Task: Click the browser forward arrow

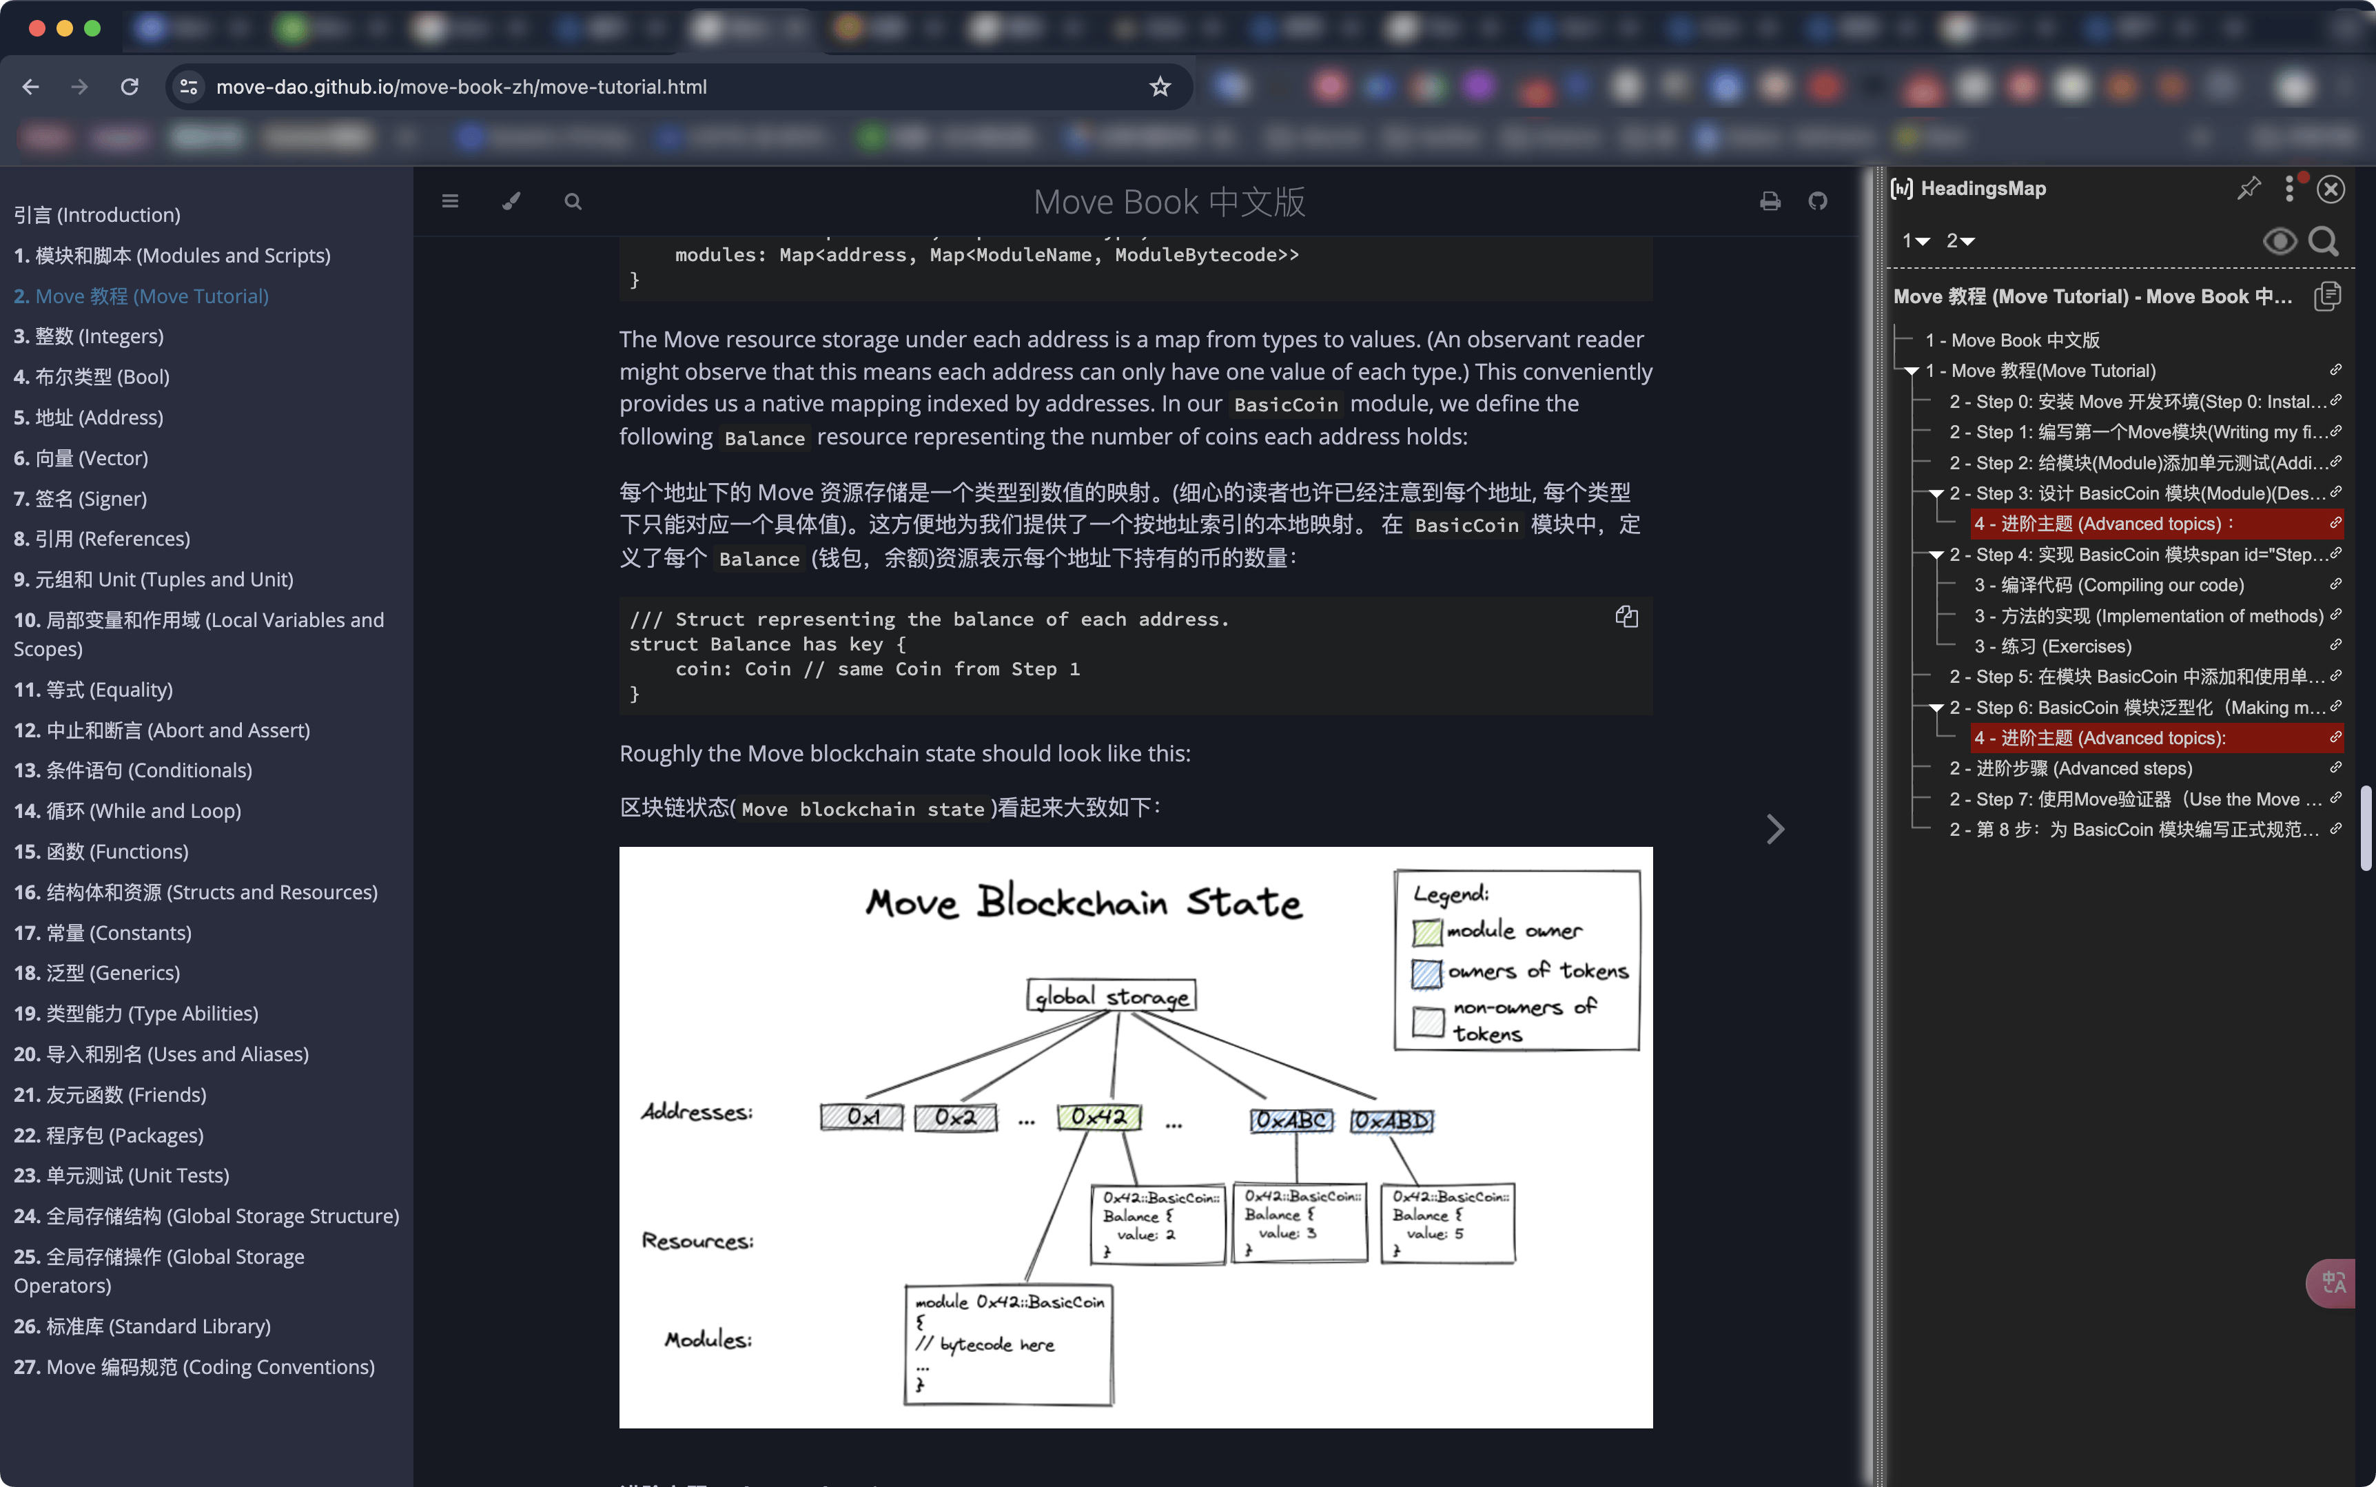Action: [80, 87]
